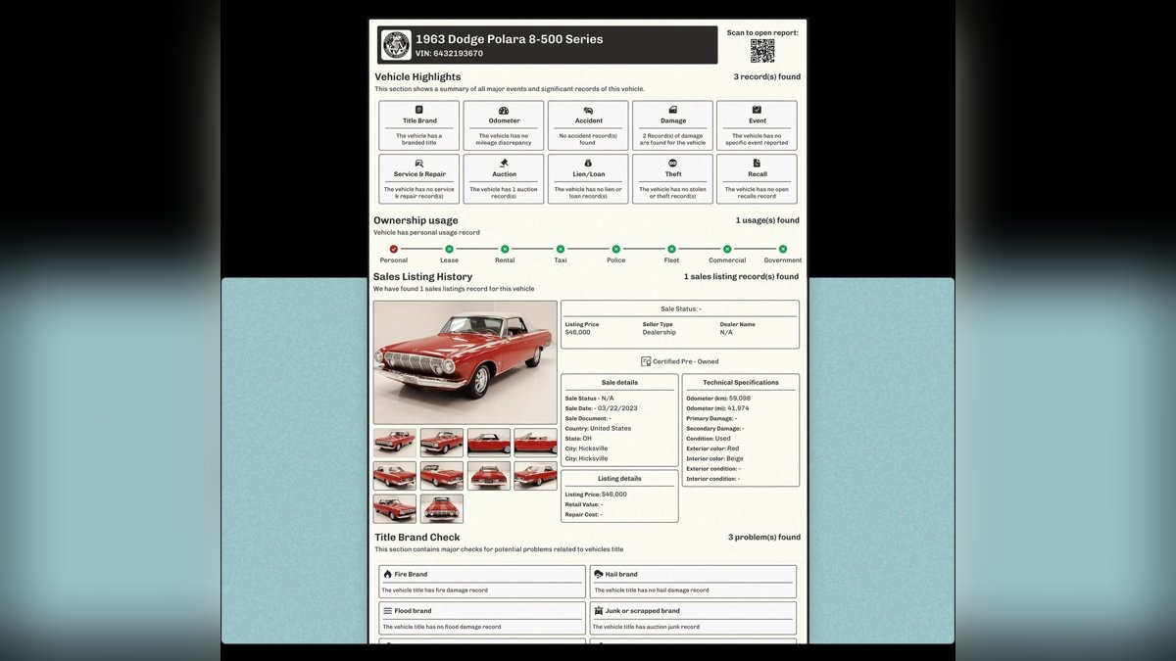Screen dimensions: 1176x661
Task: Click the cloud icon beside Hail brand
Action: click(599, 574)
